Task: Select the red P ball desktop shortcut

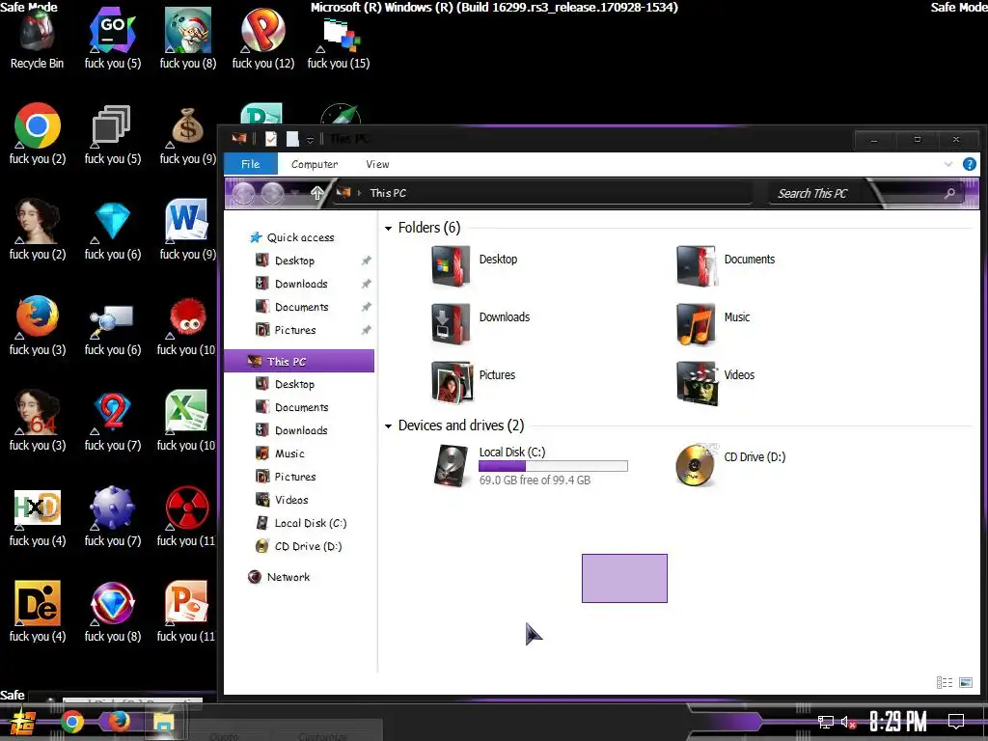Action: (262, 39)
